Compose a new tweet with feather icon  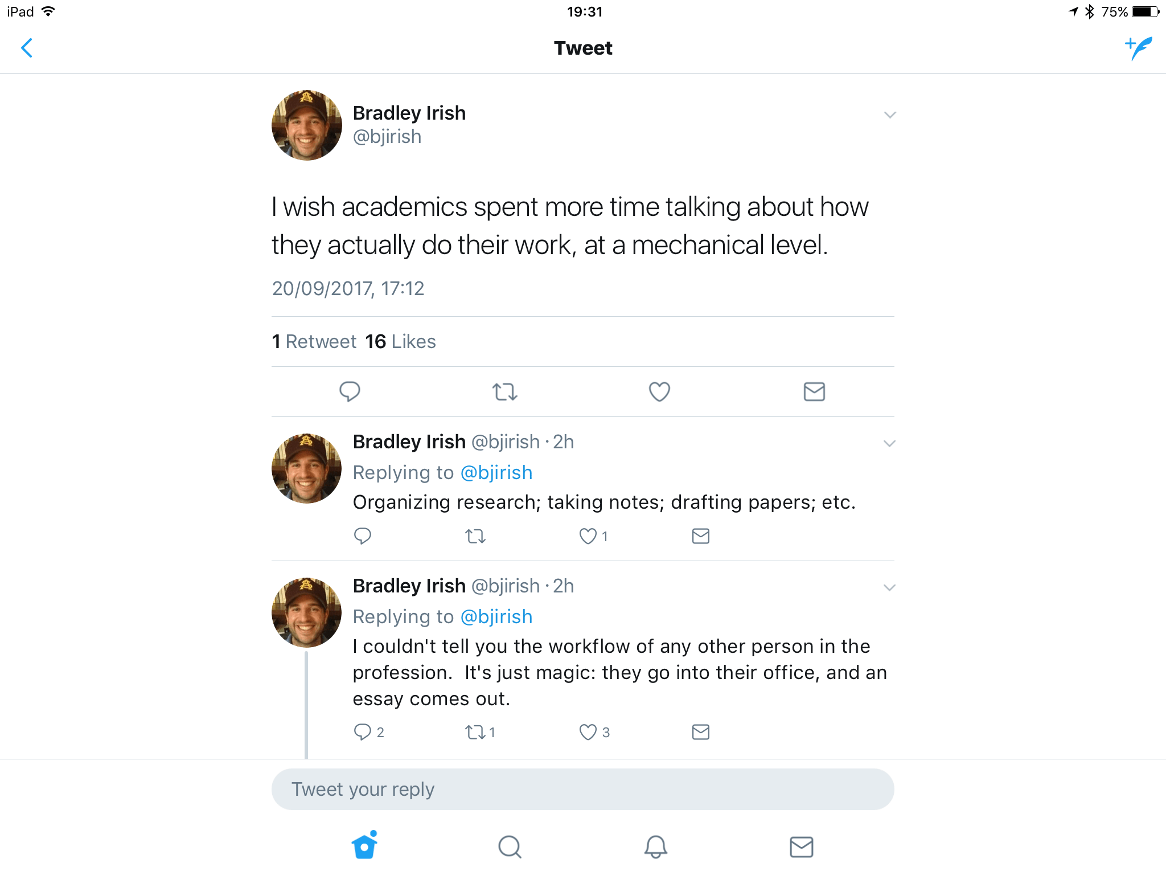pyautogui.click(x=1139, y=48)
